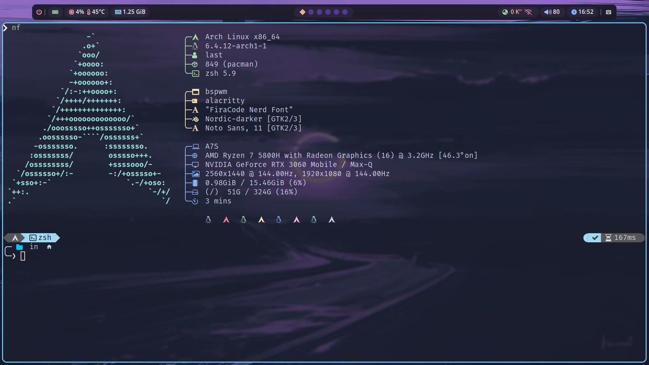Switch to the second workspace dot
Viewport: 649px width, 365px height.
click(x=311, y=12)
